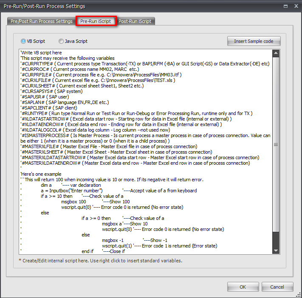Image resolution: width=302 pixels, height=298 pixels.
Task: Click the minimize icon in the title bar
Action: [x=284, y=6]
